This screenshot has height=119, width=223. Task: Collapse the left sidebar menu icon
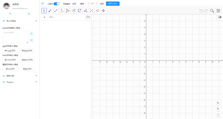coord(42,3)
